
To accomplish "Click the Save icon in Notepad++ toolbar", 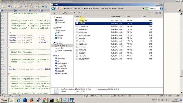I will tap(9, 7).
